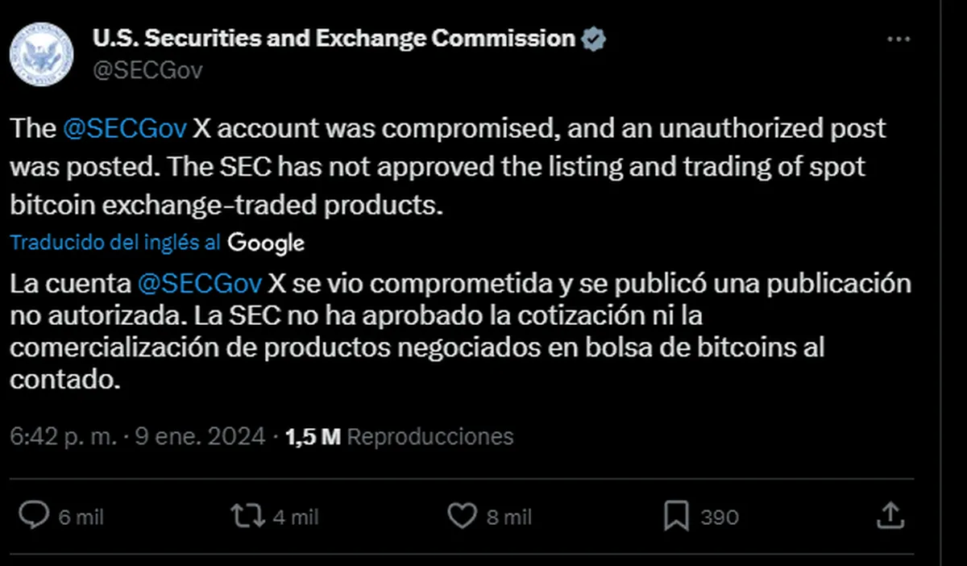The image size is (967, 566).
Task: Like the post with heart icon
Action: (462, 516)
